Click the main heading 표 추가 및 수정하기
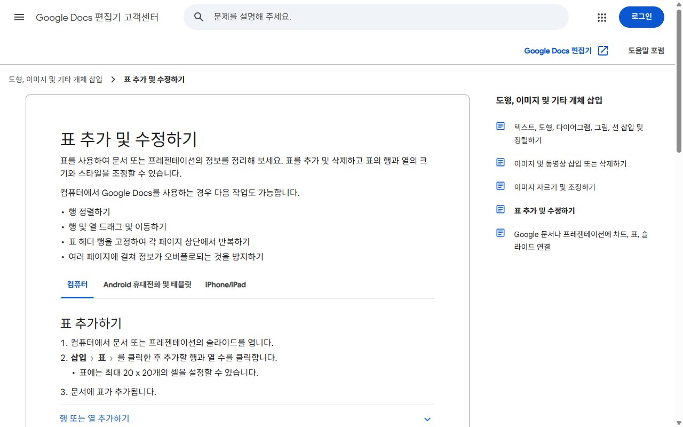Viewport: 683px width, 427px height. tap(129, 139)
